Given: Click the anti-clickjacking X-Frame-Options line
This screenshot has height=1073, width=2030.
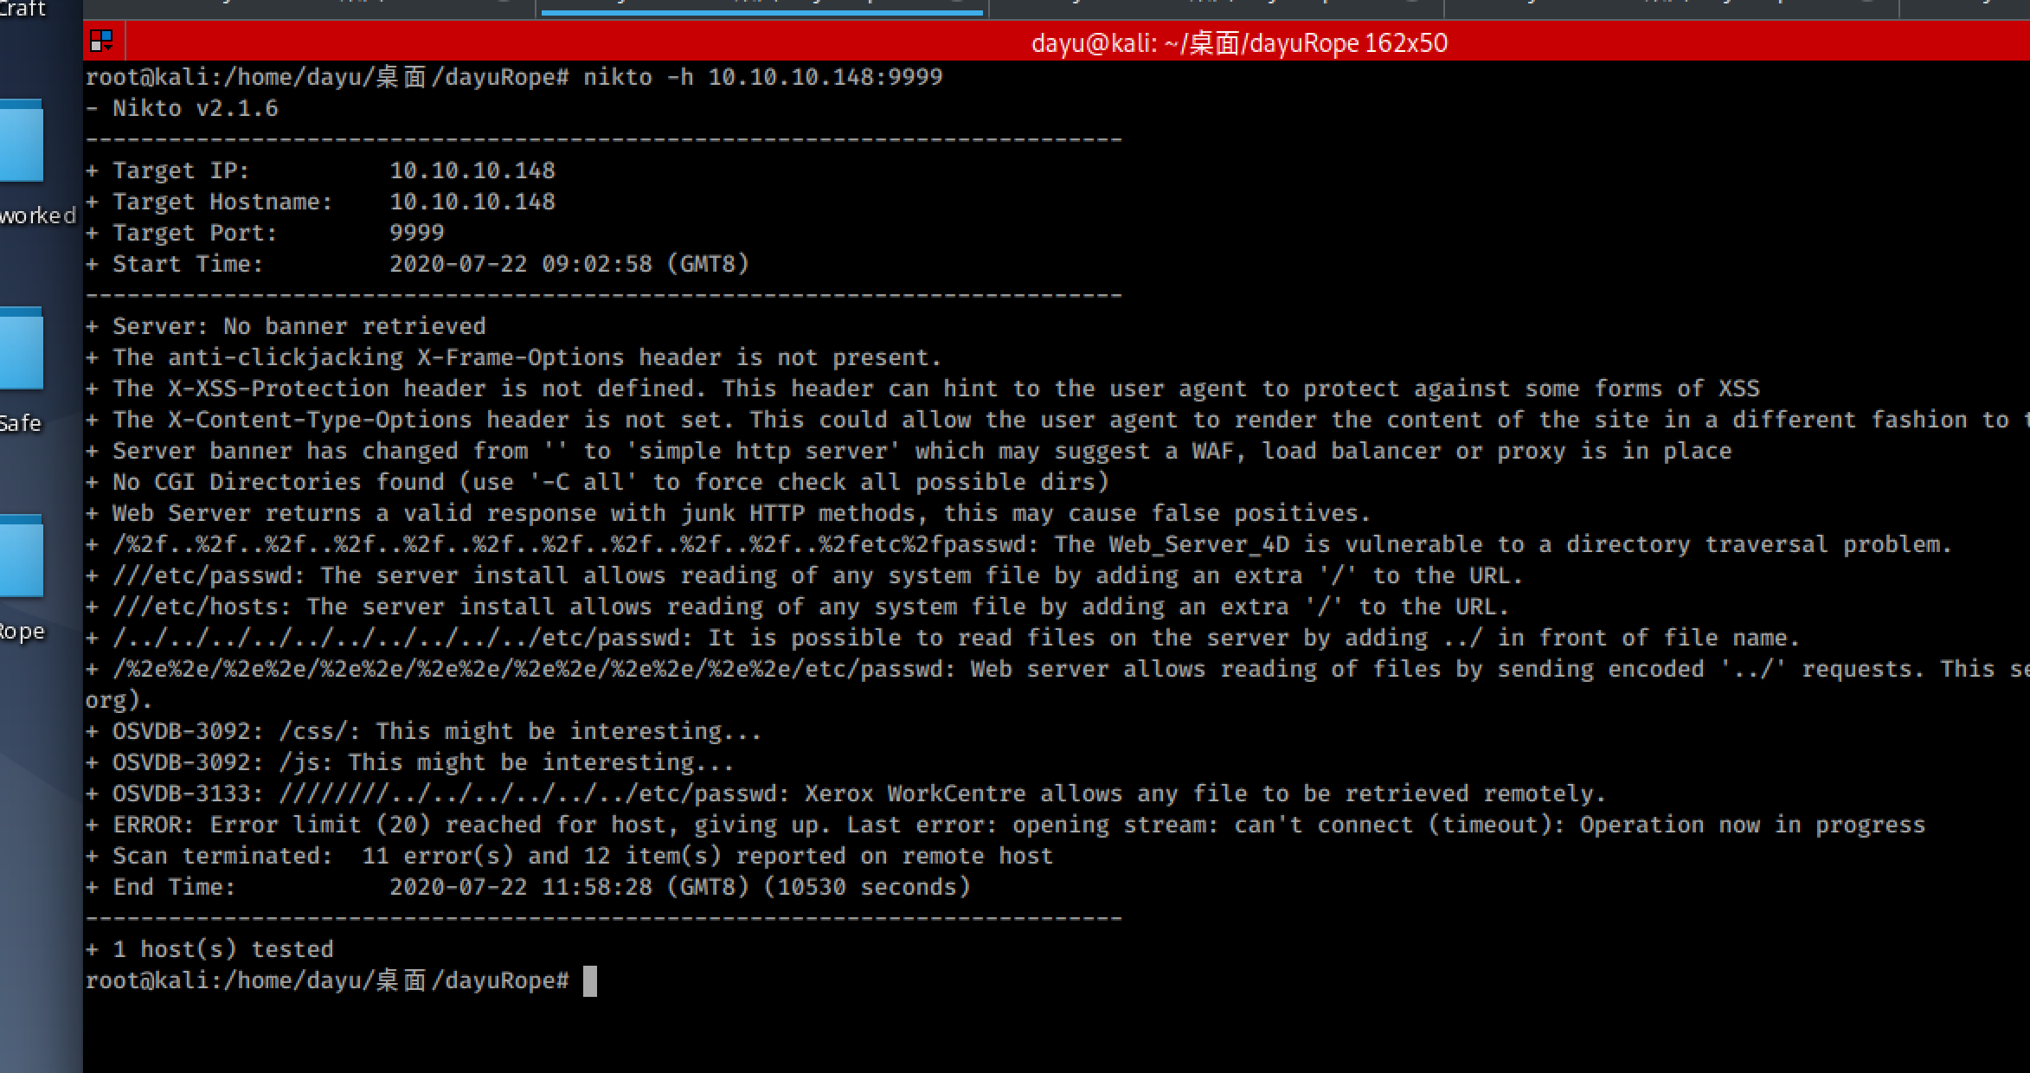Looking at the screenshot, I should point(514,357).
